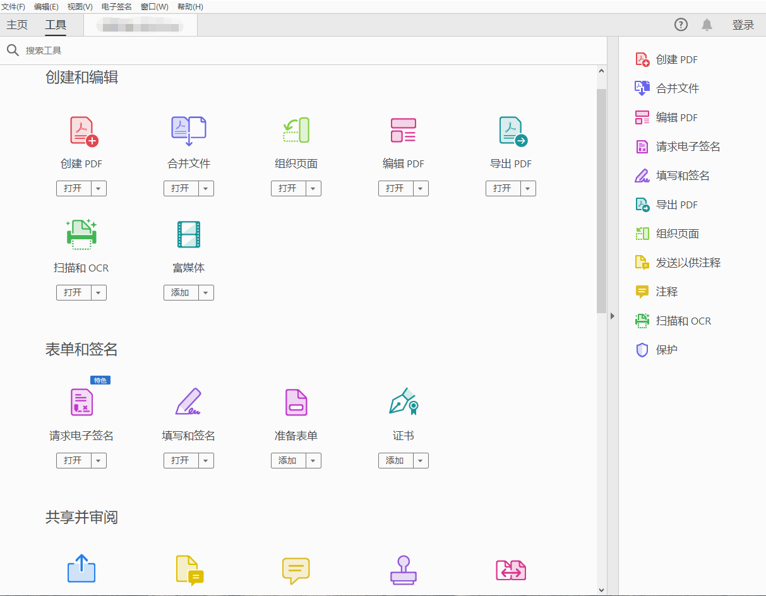Open the Organize Pages (组织页面) icon

296,131
